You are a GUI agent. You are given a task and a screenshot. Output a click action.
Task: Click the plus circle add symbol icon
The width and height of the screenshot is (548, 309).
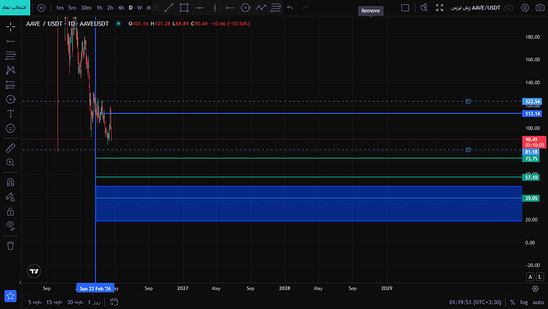pyautogui.click(x=41, y=8)
